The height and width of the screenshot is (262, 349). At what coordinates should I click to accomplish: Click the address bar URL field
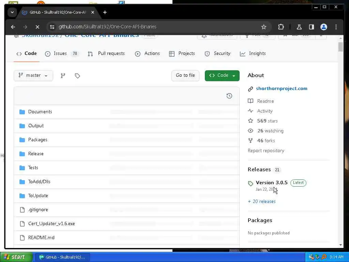click(x=156, y=27)
